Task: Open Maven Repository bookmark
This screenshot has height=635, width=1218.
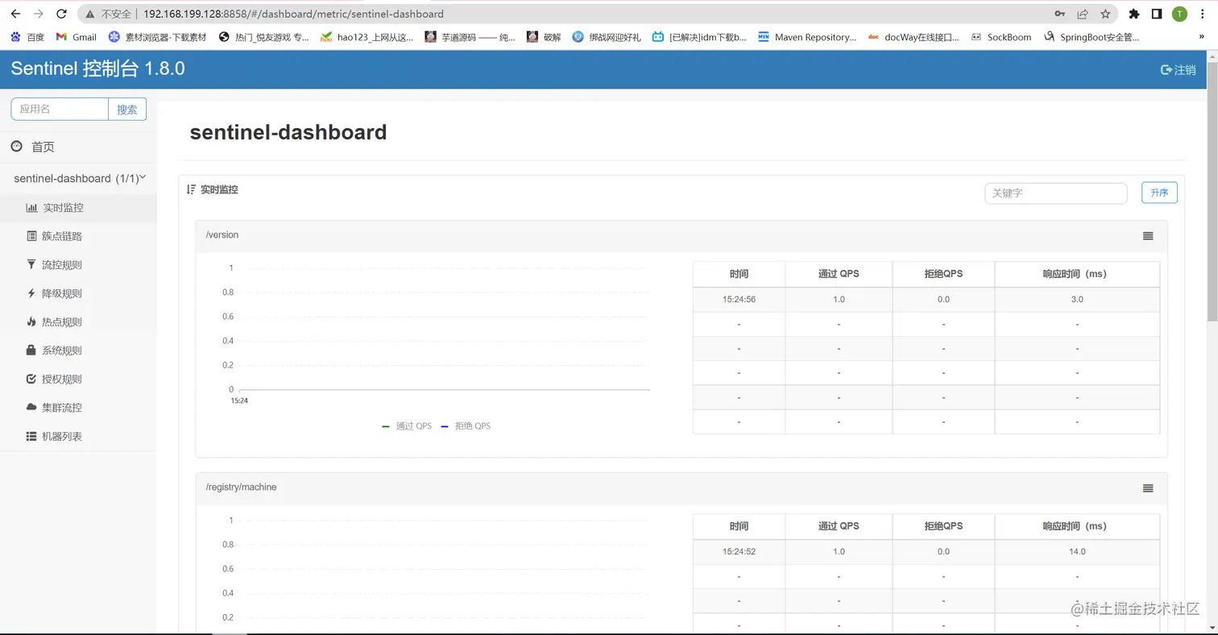Action: (x=807, y=37)
